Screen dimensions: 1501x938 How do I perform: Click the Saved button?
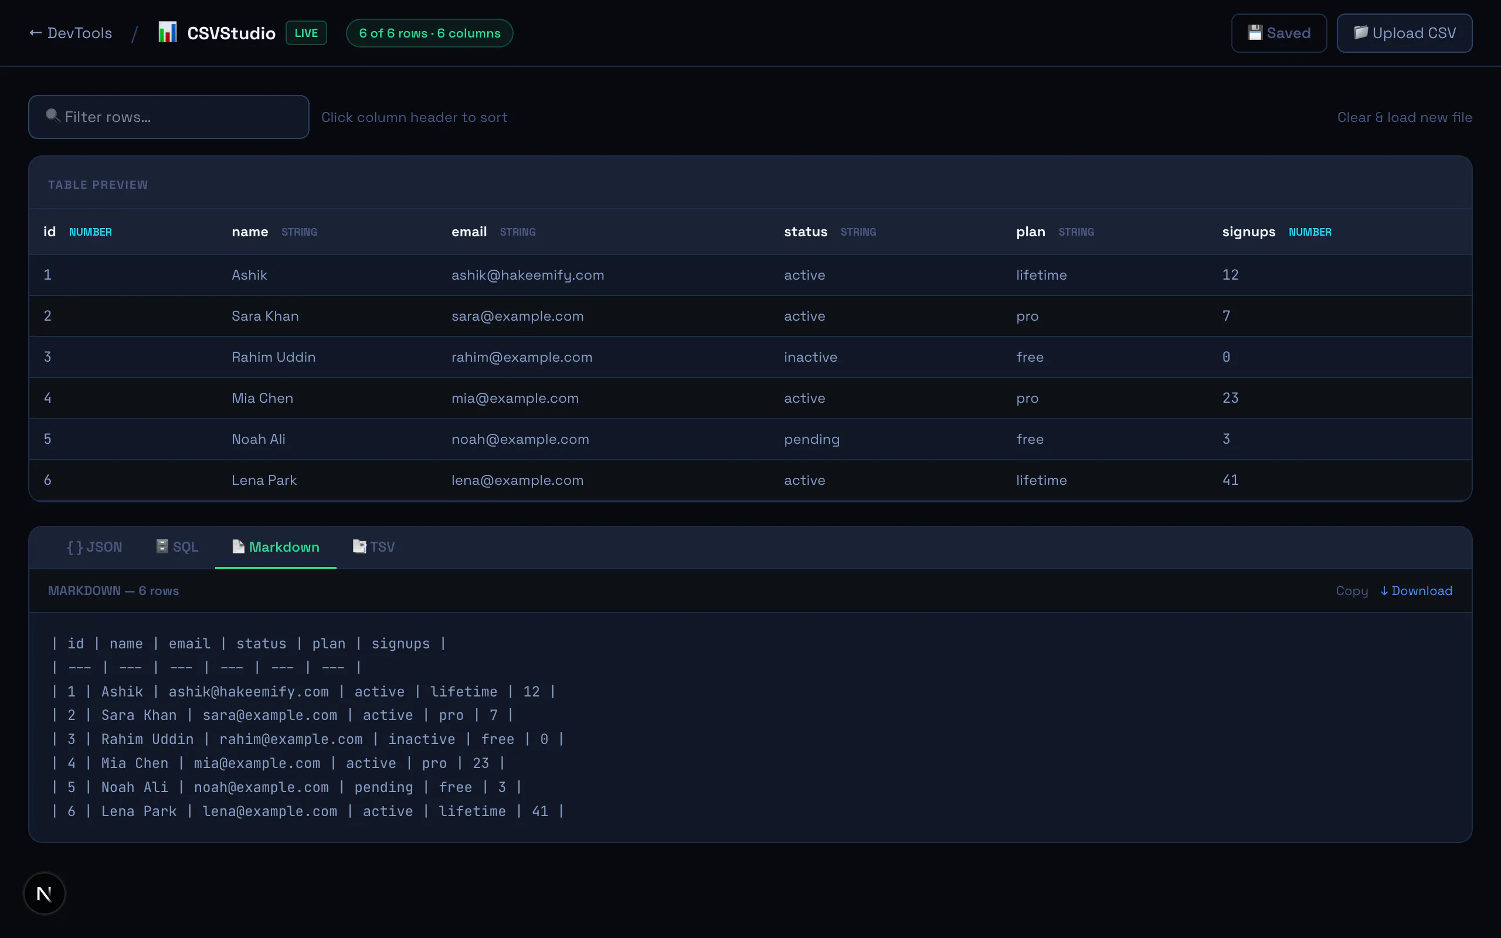(1279, 33)
